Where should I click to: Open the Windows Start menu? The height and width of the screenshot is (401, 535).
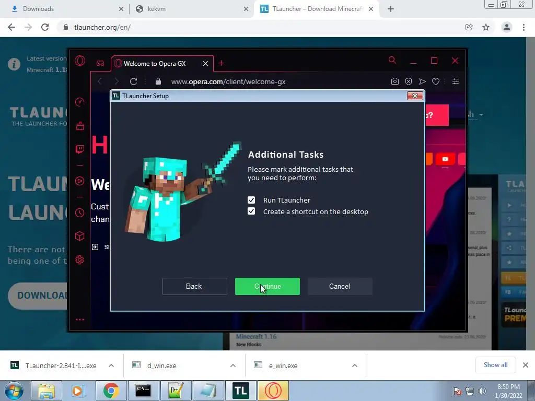(14, 391)
